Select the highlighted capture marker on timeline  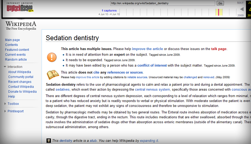[219, 12]
